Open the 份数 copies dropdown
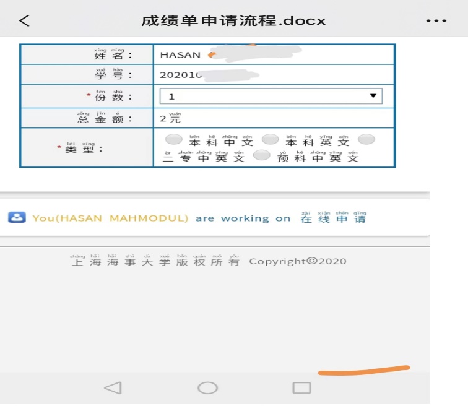 pos(270,96)
